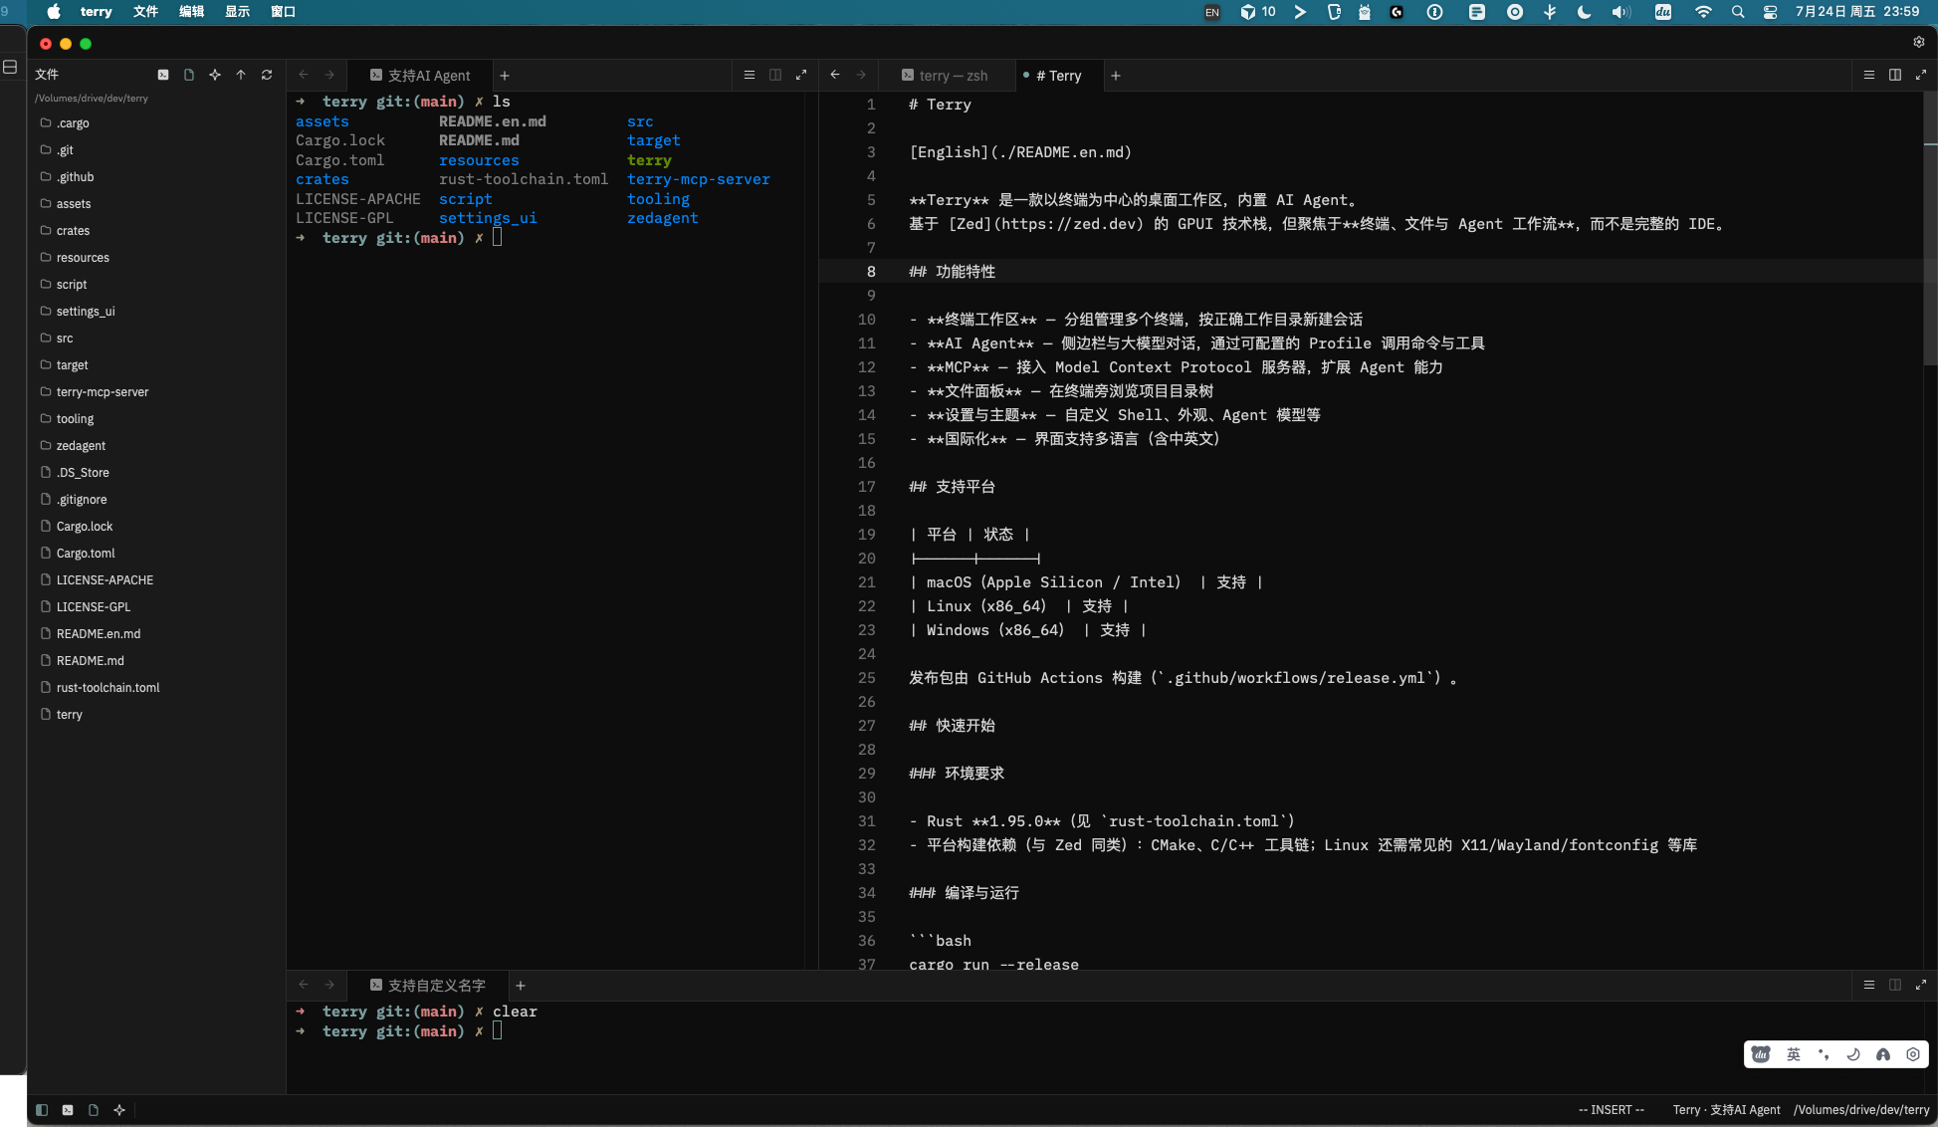Split the README editor pane with the split icon
Viewport: 1938px width, 1127px height.
(x=1895, y=75)
